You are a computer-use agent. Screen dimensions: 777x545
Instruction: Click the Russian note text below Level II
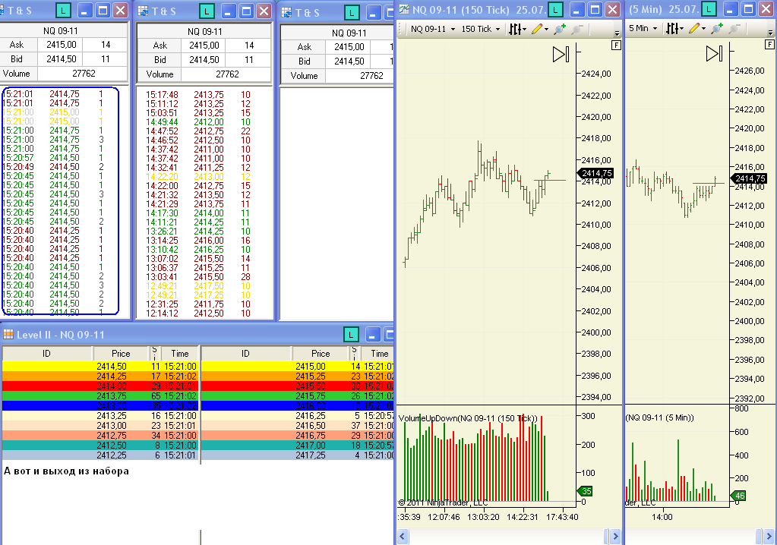[66, 471]
